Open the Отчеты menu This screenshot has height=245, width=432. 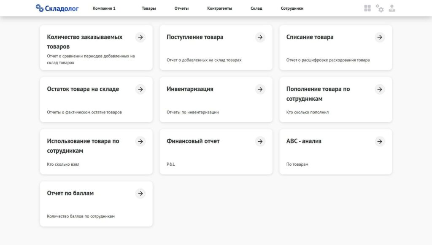[x=181, y=8]
